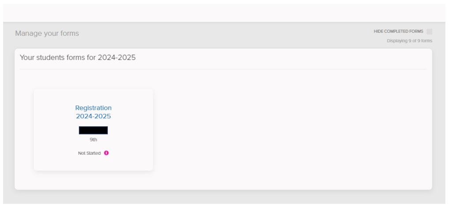452x208 pixels.
Task: Click the Not Started status text
Action: pos(89,153)
